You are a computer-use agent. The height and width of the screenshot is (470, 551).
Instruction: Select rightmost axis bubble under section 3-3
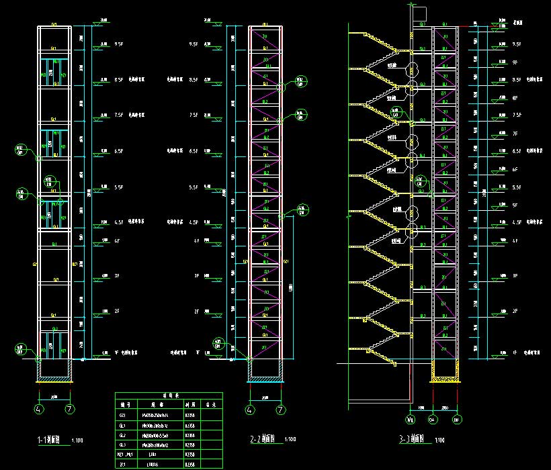pos(458,421)
